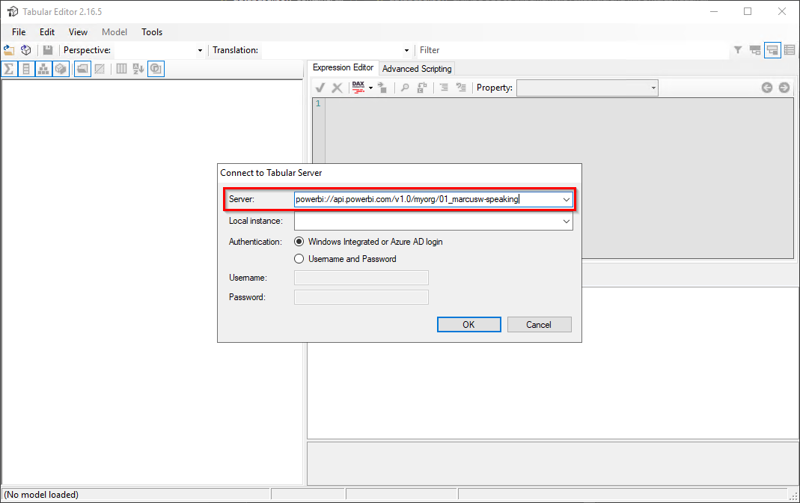Expand the DAX Formatter dropdown arrow
The width and height of the screenshot is (800, 503).
pos(371,88)
